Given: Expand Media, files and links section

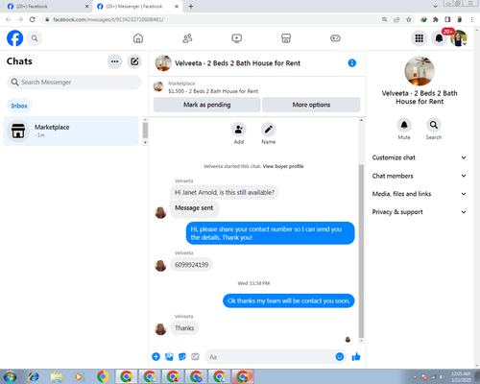Looking at the screenshot, I should point(420,194).
